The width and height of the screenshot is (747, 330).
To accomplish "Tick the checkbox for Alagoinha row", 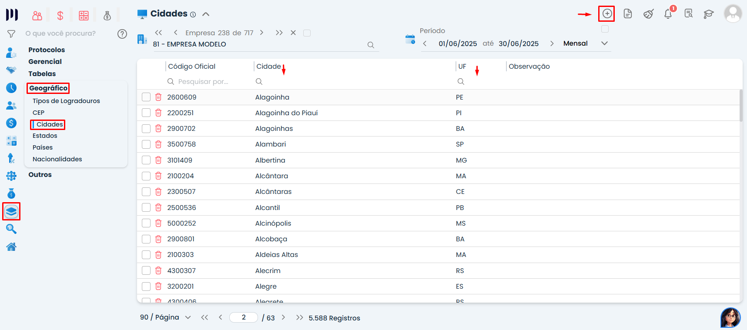I will click(146, 97).
